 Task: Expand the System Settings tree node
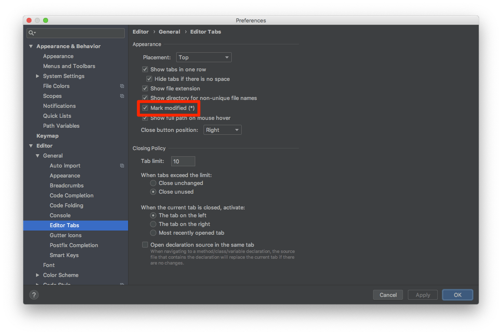click(38, 76)
